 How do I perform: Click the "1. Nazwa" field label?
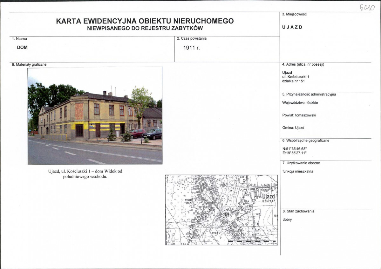point(19,39)
